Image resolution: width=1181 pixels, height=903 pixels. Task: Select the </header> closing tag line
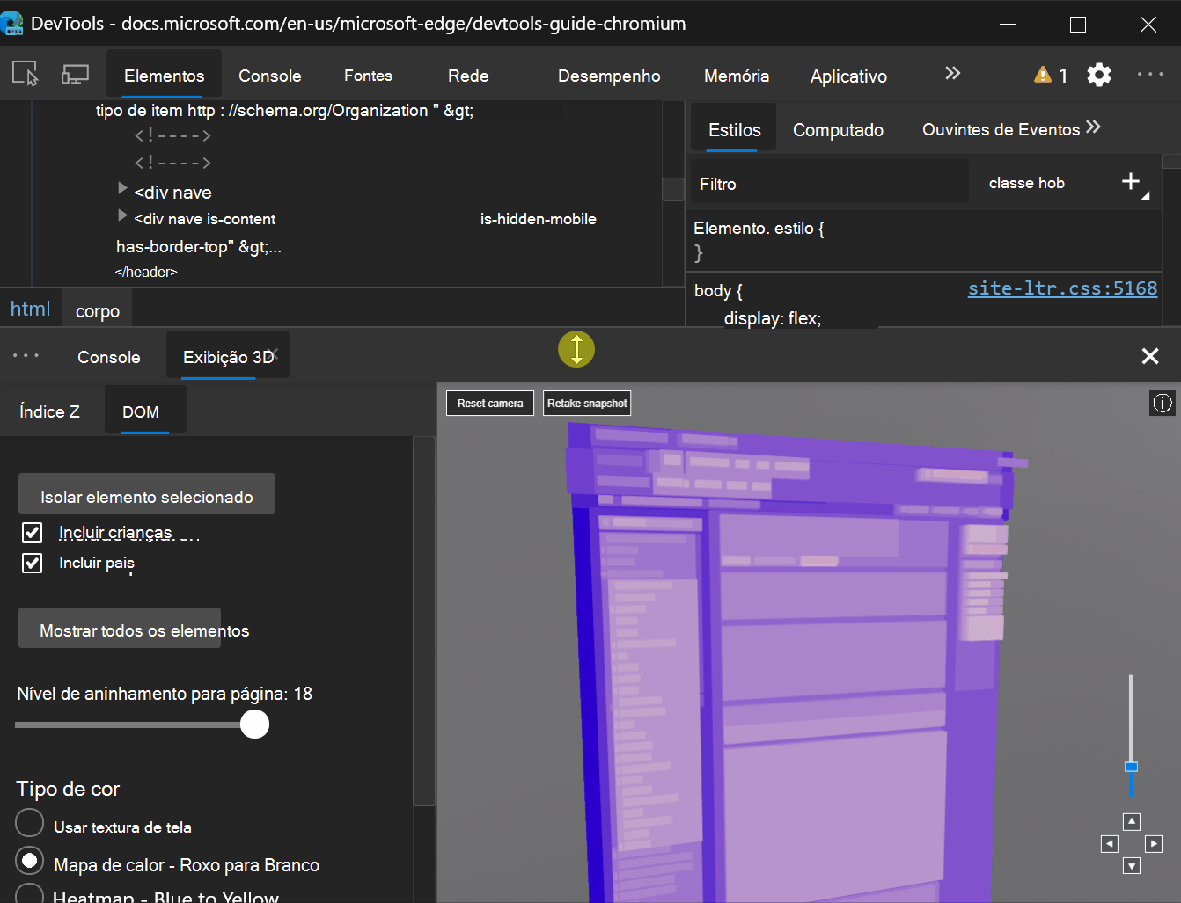click(x=146, y=272)
